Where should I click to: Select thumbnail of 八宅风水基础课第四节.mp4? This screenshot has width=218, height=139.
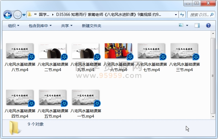[x=19, y=97]
